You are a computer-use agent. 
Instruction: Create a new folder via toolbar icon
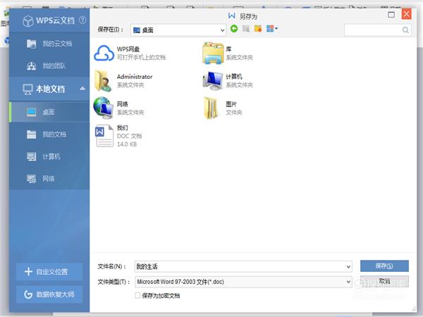[x=258, y=29]
